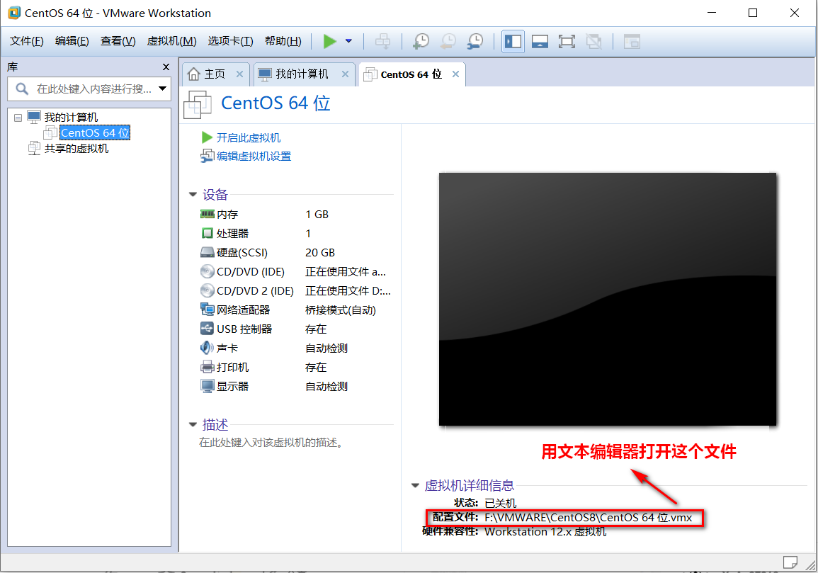Screen dimensions: 818x573
Task: Click the 已关机 status value
Action: (x=500, y=503)
